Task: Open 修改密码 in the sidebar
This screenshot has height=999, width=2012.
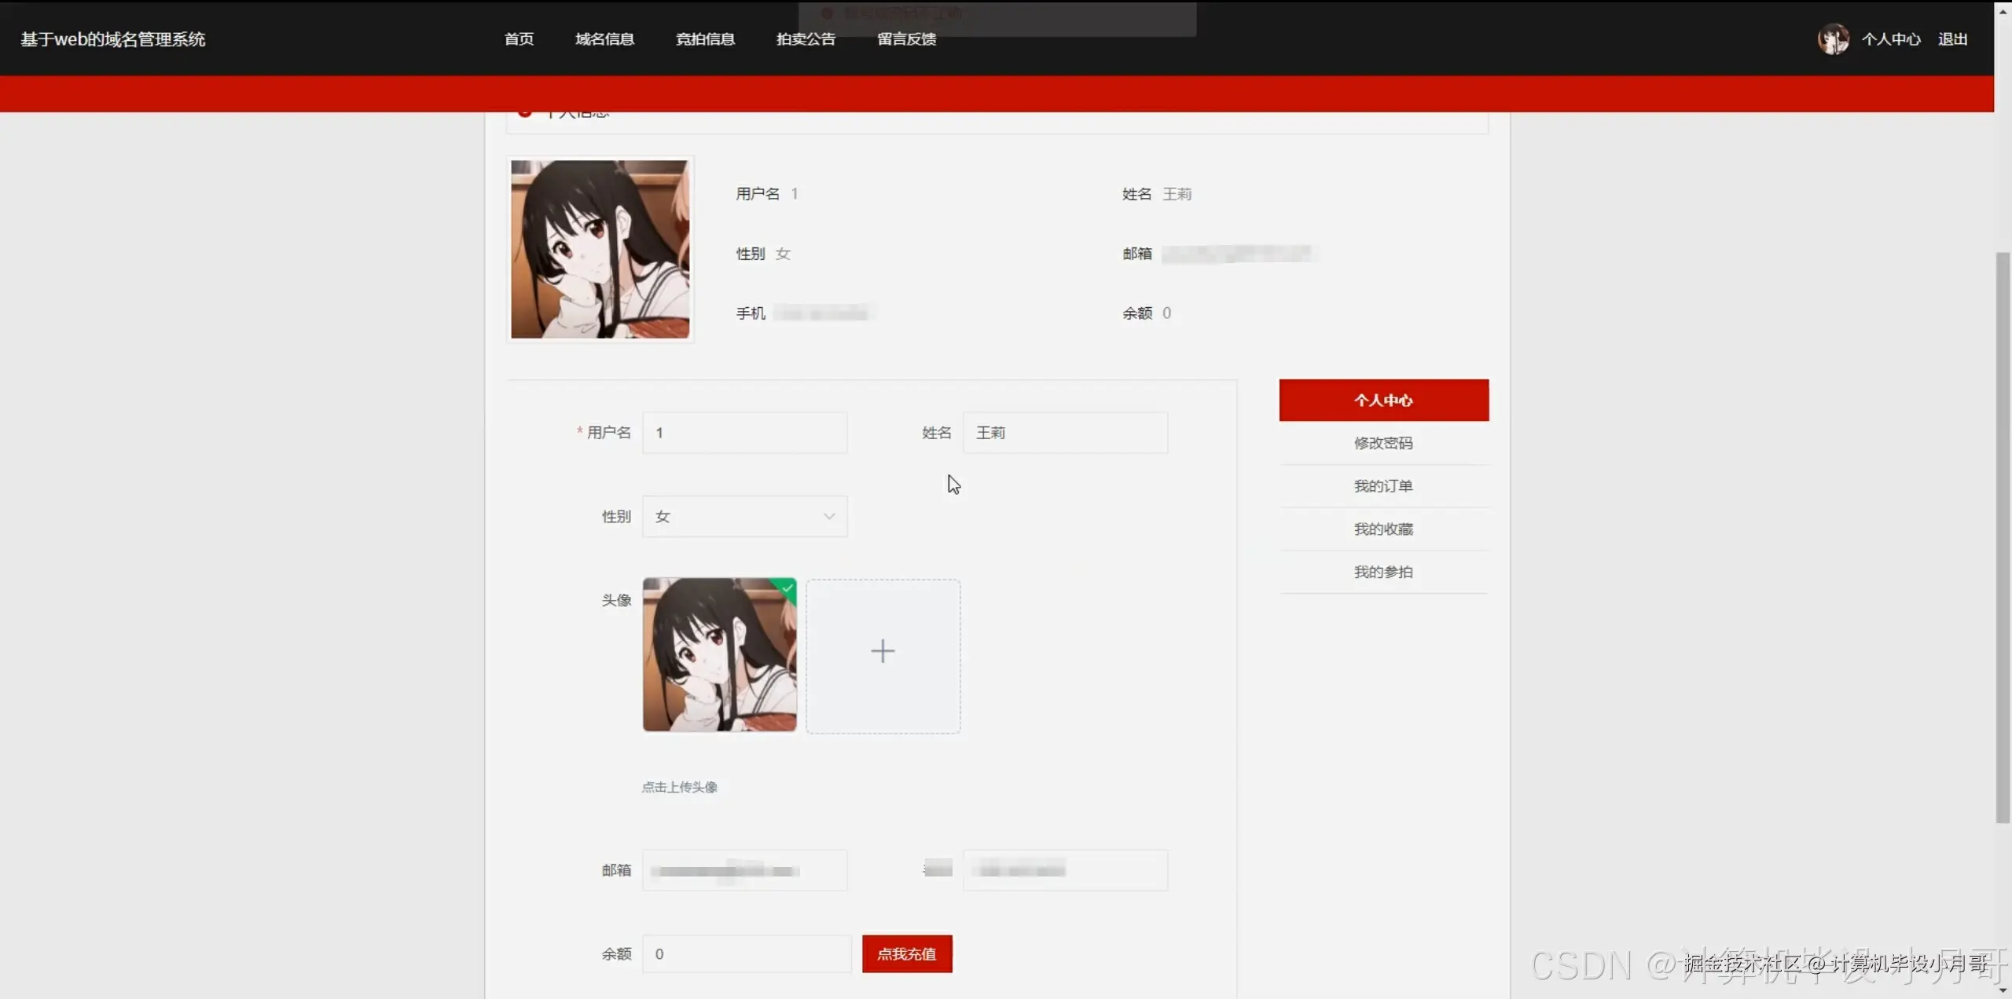Action: 1382,443
